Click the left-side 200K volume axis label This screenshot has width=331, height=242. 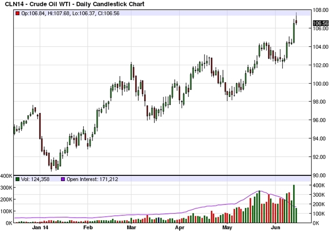[6, 199]
